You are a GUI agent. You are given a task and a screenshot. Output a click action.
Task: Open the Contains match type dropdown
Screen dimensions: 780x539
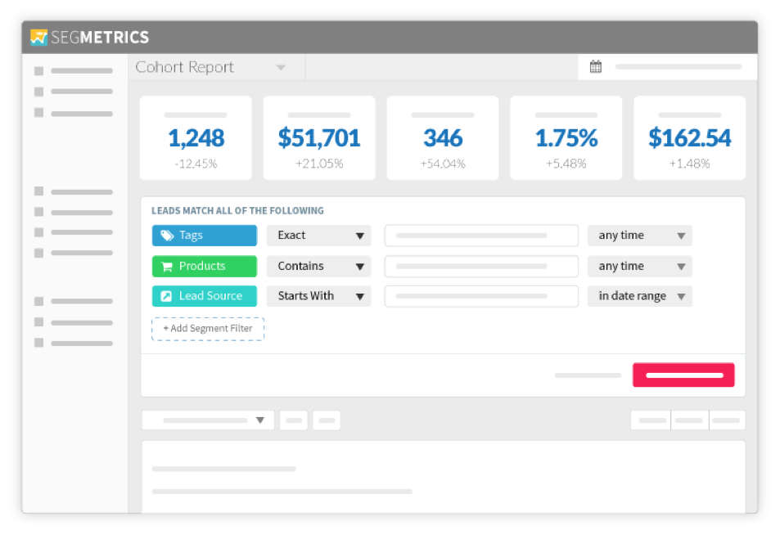click(319, 267)
